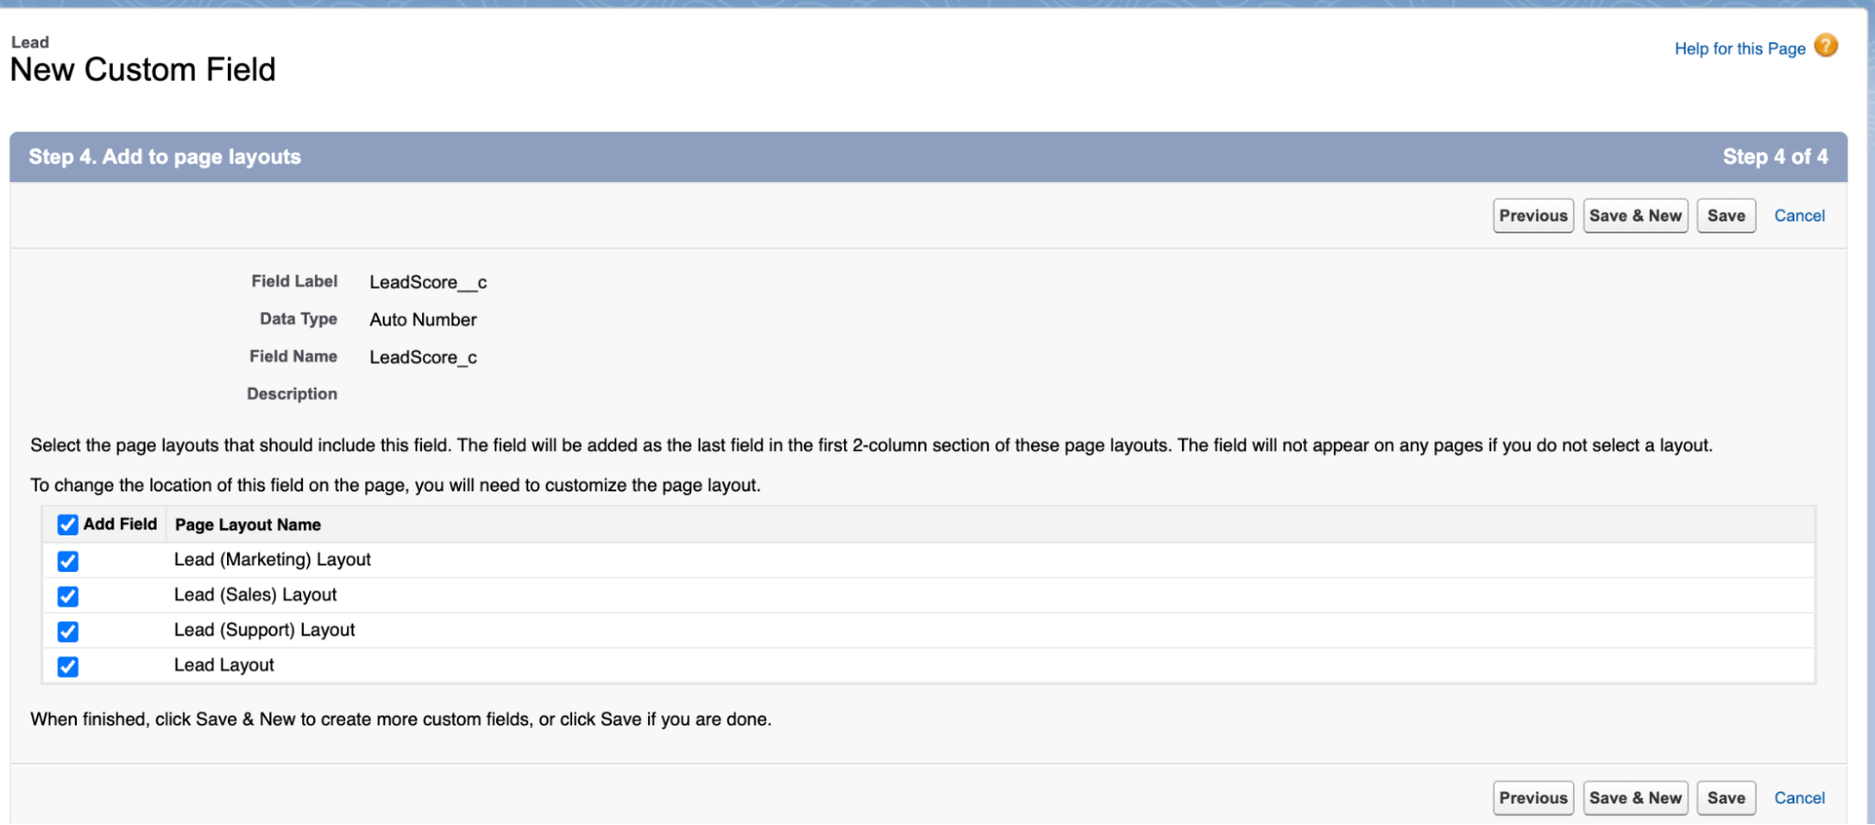Click the Lead Layout row text
The width and height of the screenshot is (1875, 825).
[224, 665]
